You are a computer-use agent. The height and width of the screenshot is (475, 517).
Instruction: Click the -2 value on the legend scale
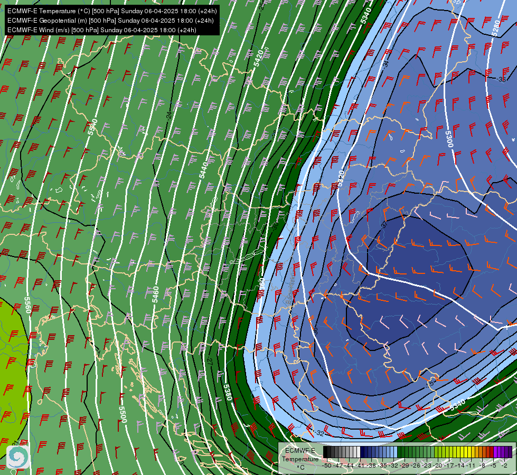[504, 466]
